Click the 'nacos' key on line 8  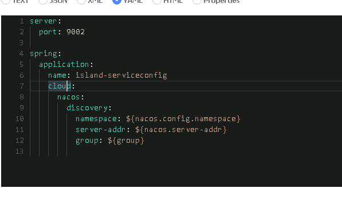click(x=69, y=97)
